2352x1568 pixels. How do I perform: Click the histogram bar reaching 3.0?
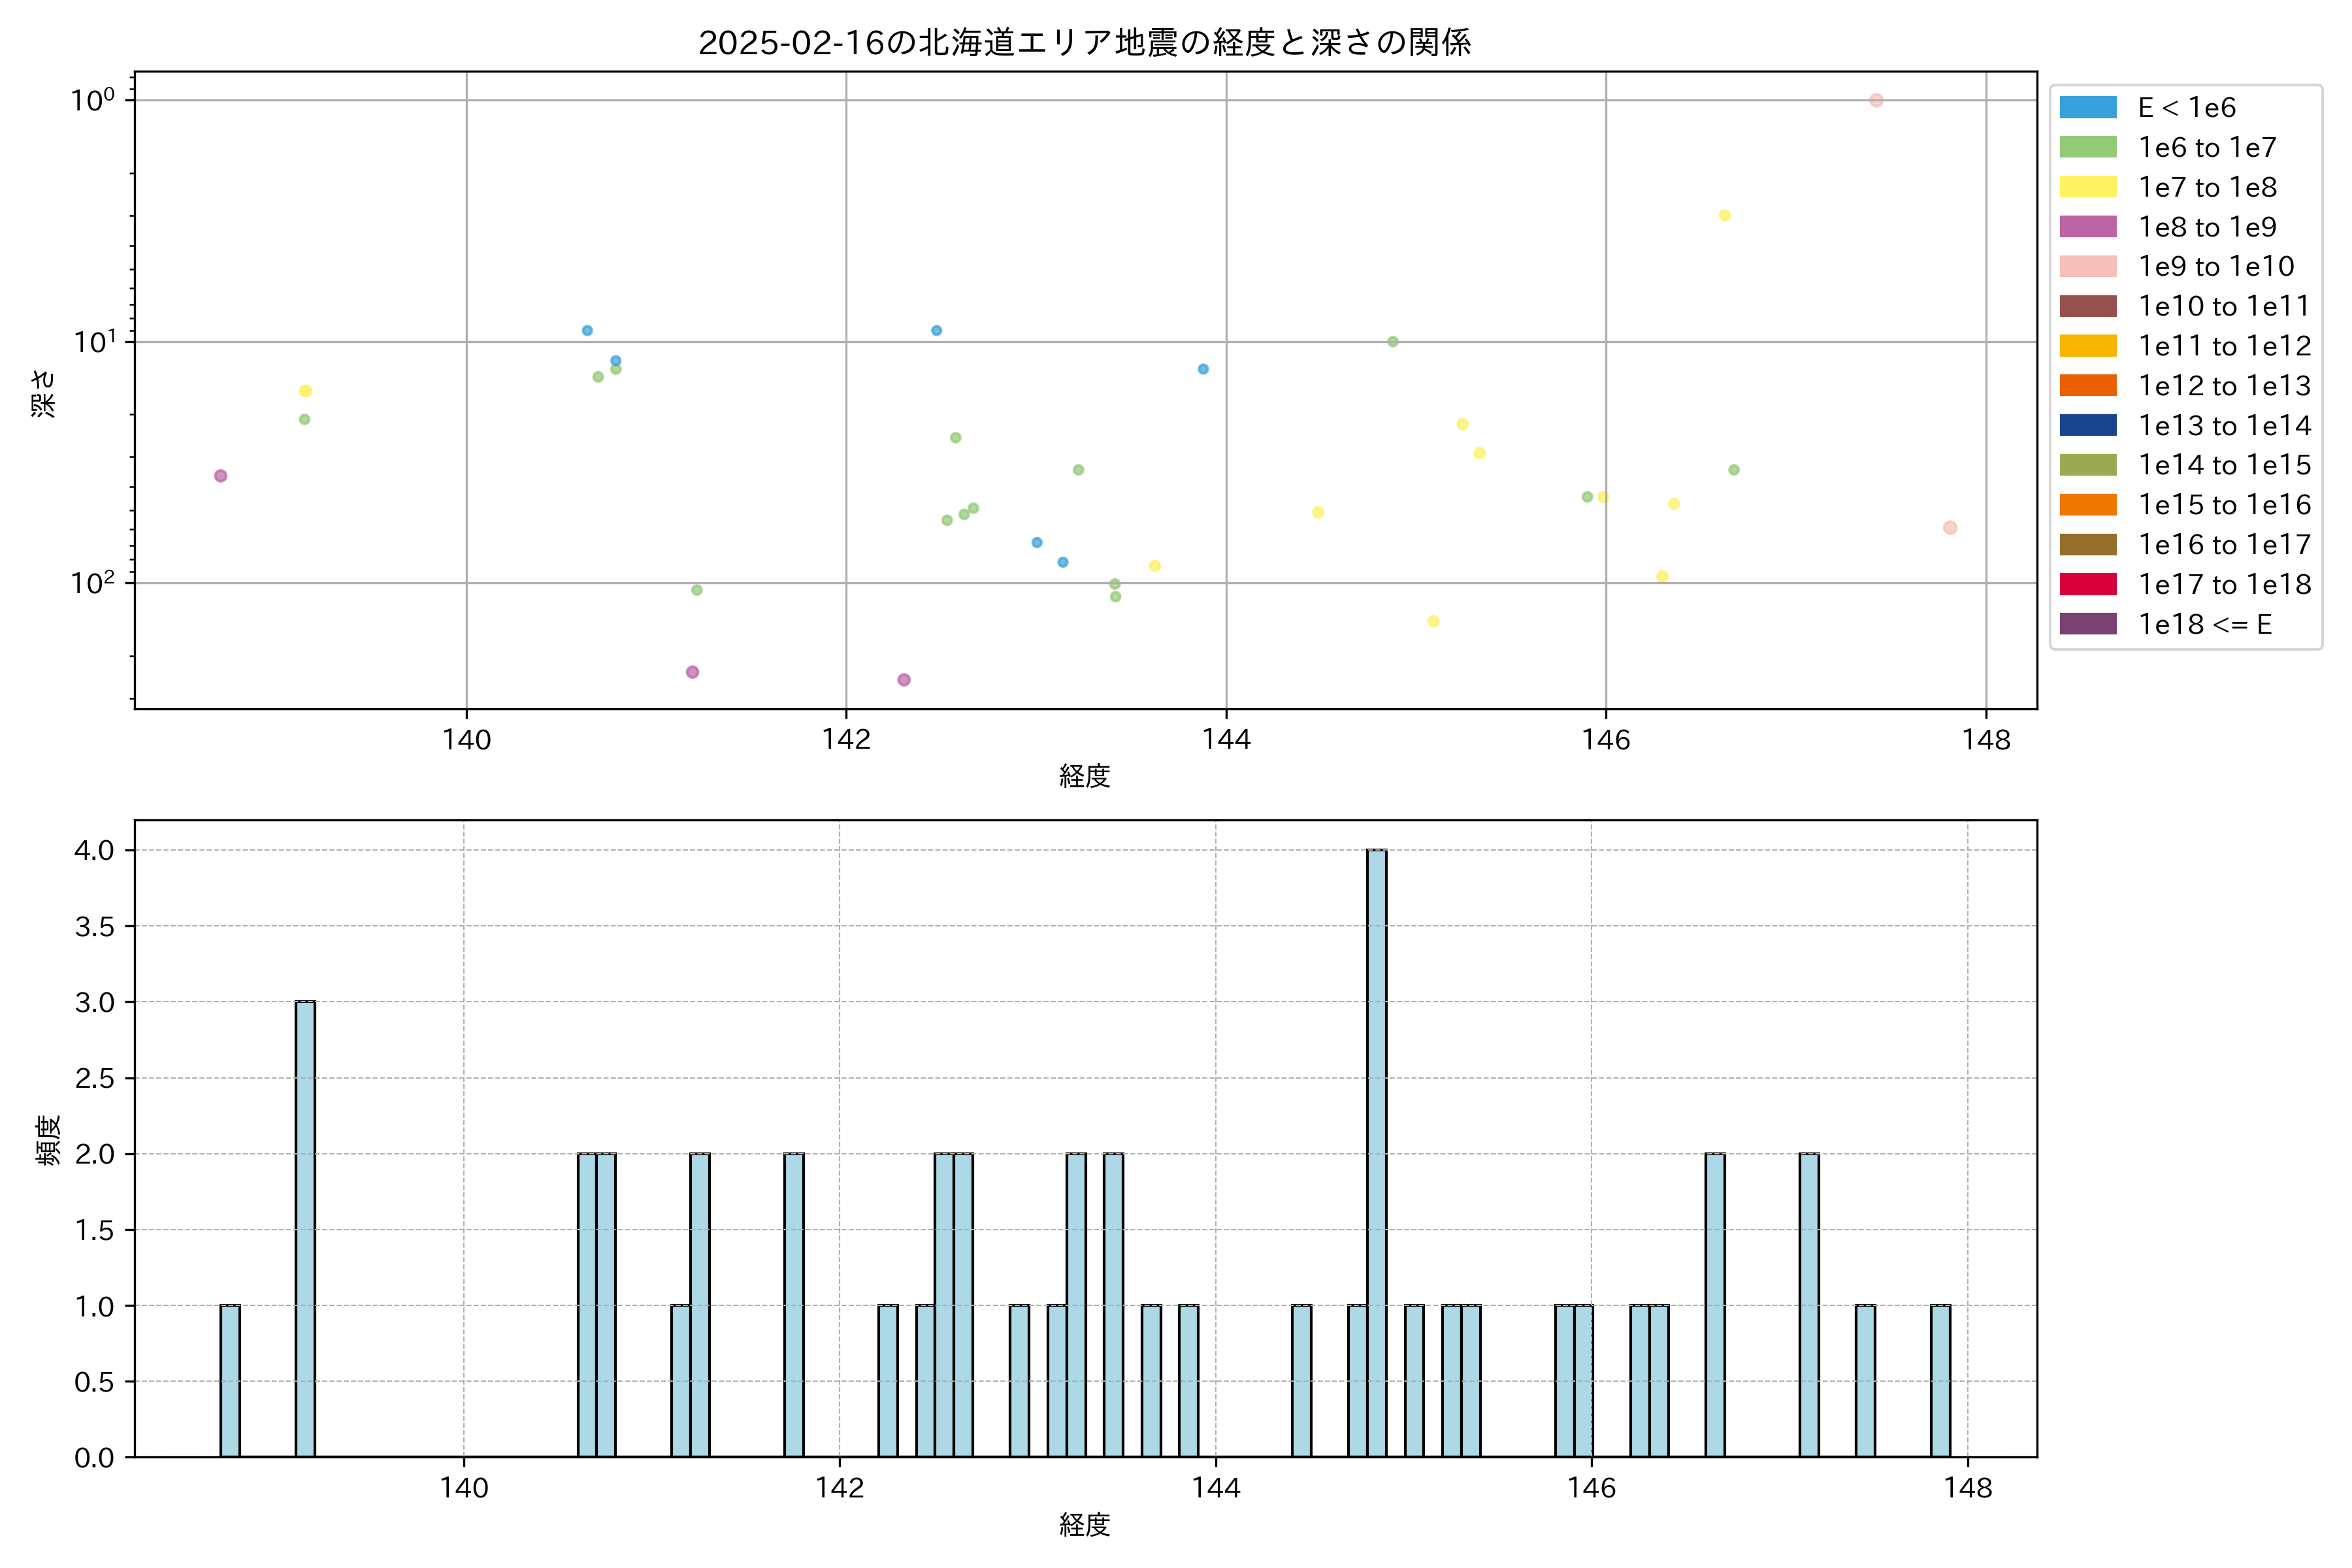coord(305,1228)
